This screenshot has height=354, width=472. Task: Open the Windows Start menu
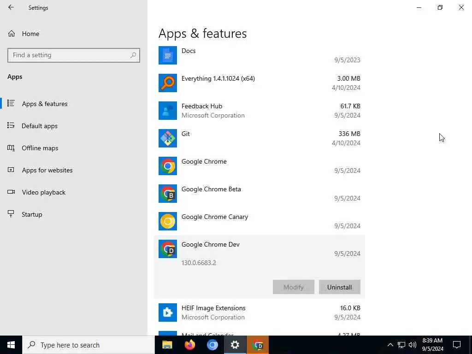11,345
